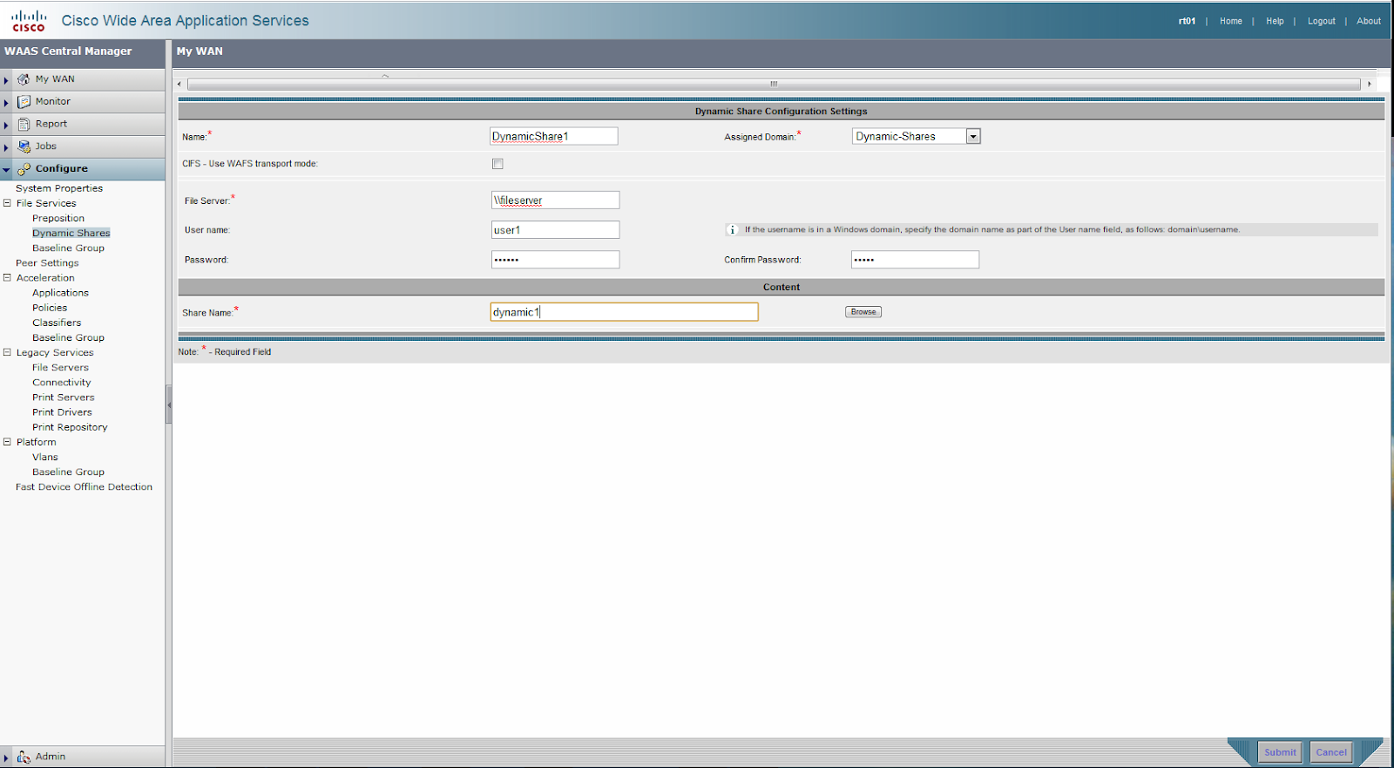
Task: Click the Configure menu label
Action: 62,169
